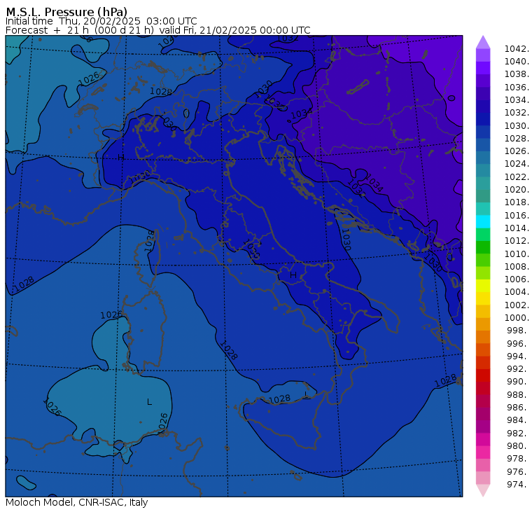The width and height of the screenshot is (532, 512).
Task: Click the top arrow of the color scale
Action: click(483, 42)
